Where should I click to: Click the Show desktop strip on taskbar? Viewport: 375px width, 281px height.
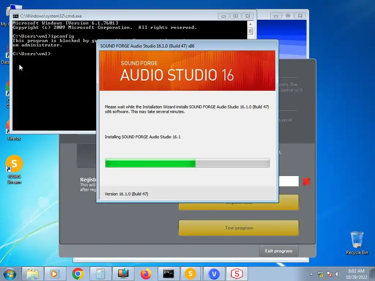point(373,274)
